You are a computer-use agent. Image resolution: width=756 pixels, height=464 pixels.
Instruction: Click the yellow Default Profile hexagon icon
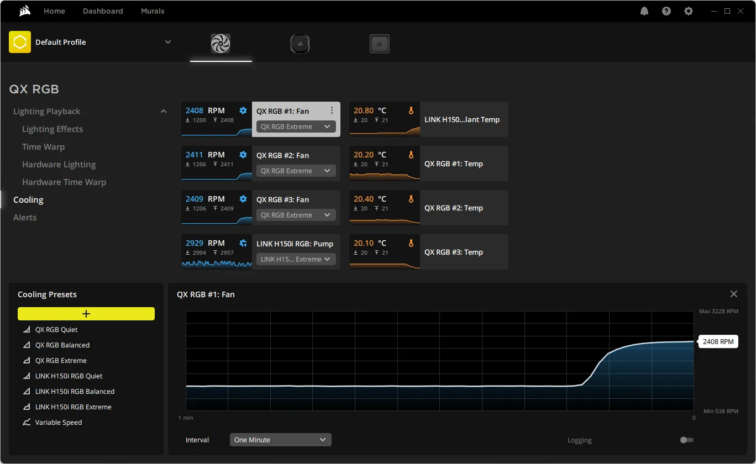20,42
